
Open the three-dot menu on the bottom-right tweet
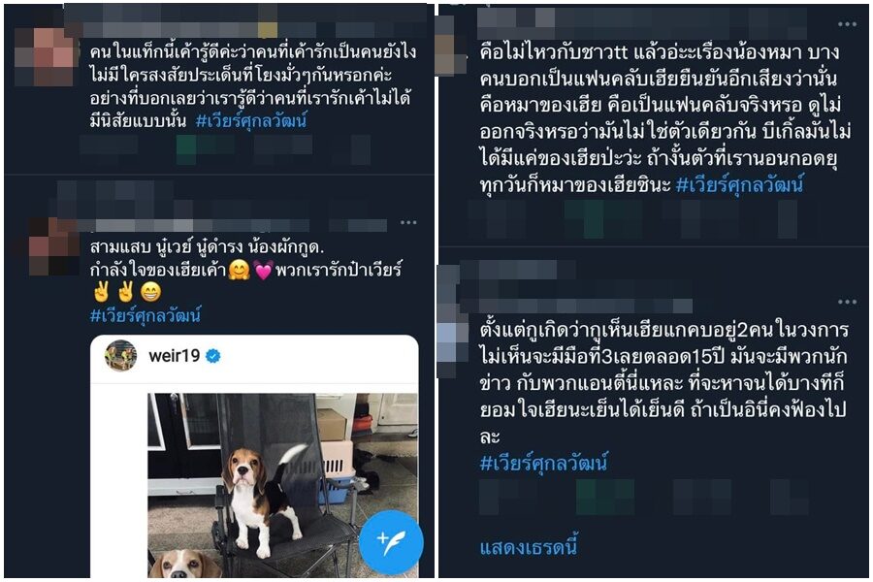[847, 302]
